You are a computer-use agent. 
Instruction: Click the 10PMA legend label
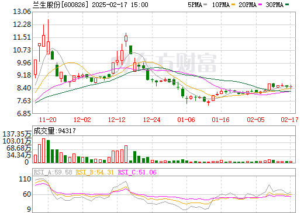point(220,5)
